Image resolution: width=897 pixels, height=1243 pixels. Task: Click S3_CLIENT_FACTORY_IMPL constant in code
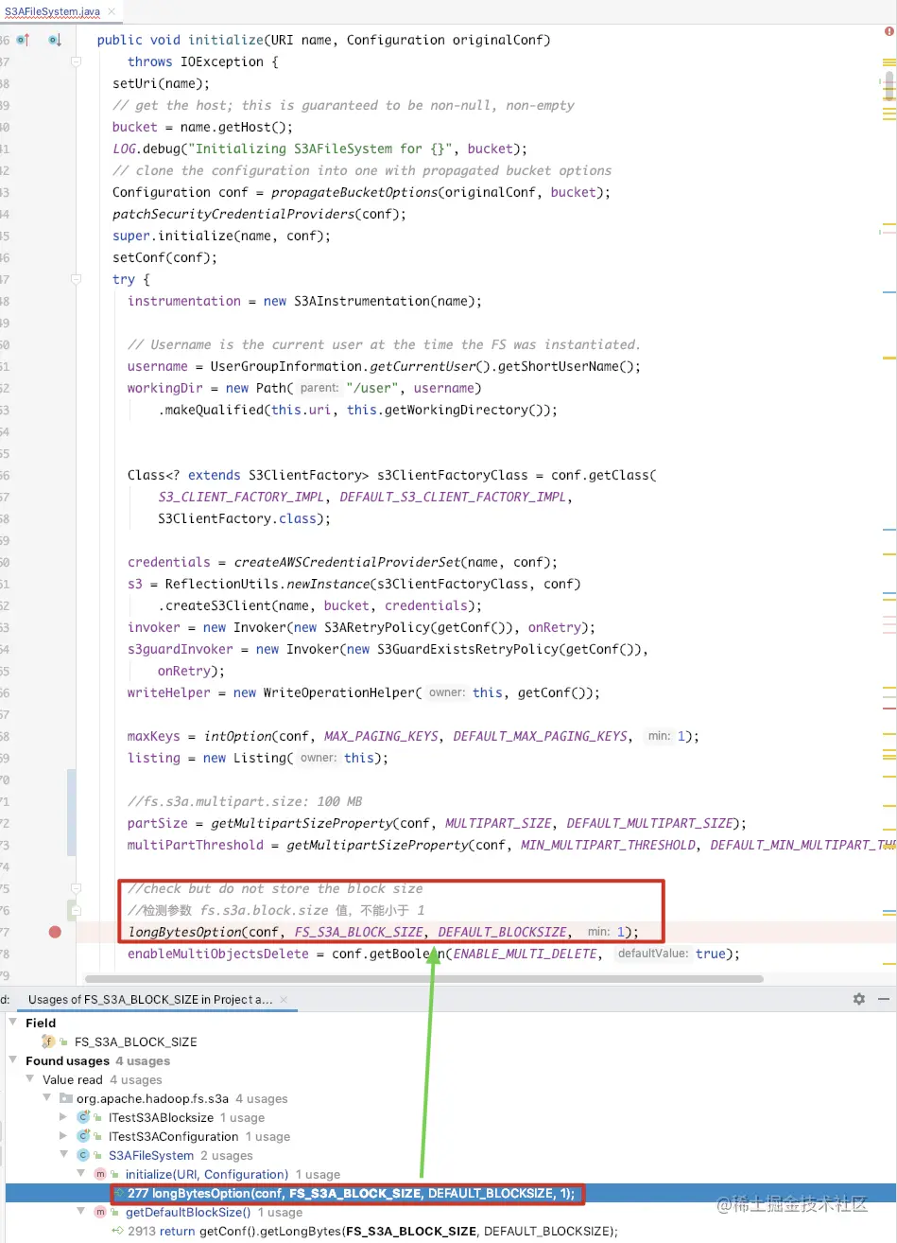241,497
